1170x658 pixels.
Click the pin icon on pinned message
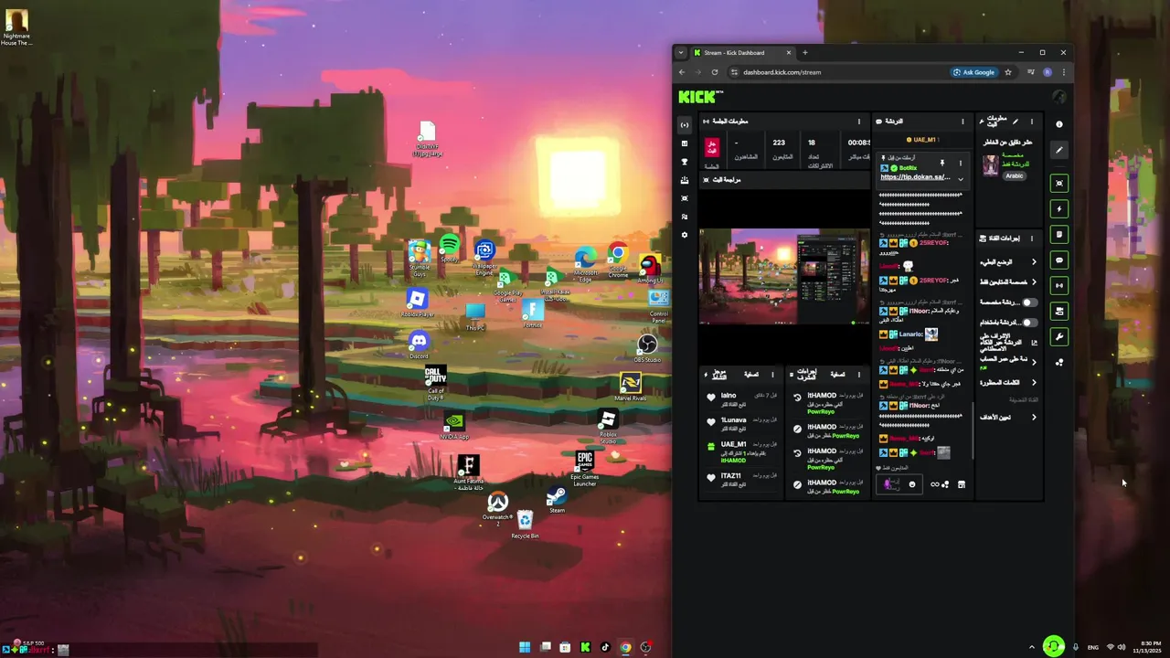[942, 163]
